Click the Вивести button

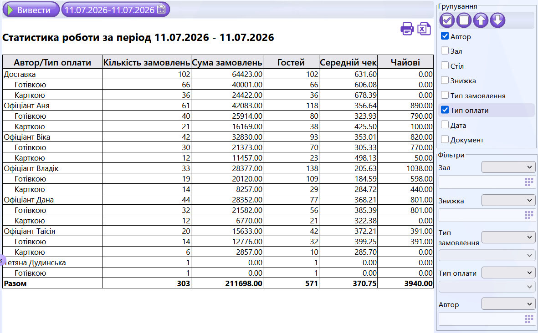click(31, 10)
